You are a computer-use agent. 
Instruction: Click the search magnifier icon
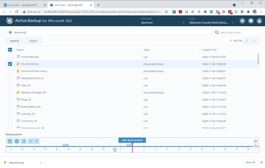217,32
